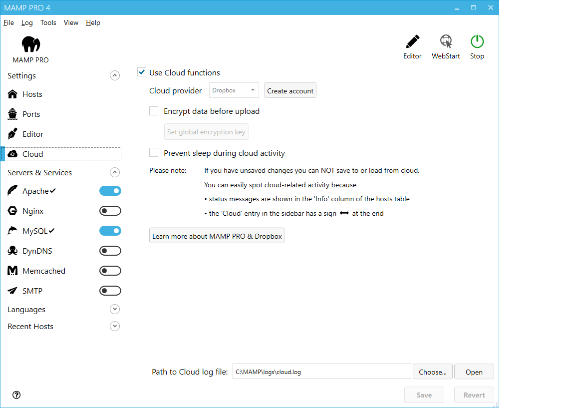Image resolution: width=575 pixels, height=408 pixels.
Task: Select the Ports ship icon
Action: pos(12,114)
